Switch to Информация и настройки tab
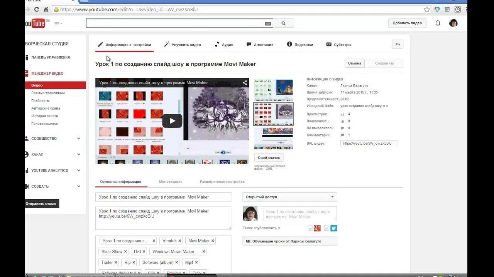 [124, 45]
